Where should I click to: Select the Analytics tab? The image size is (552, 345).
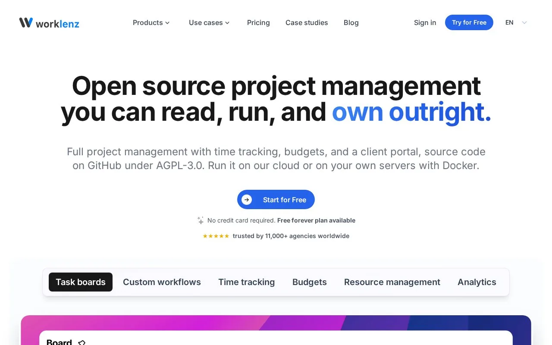477,282
